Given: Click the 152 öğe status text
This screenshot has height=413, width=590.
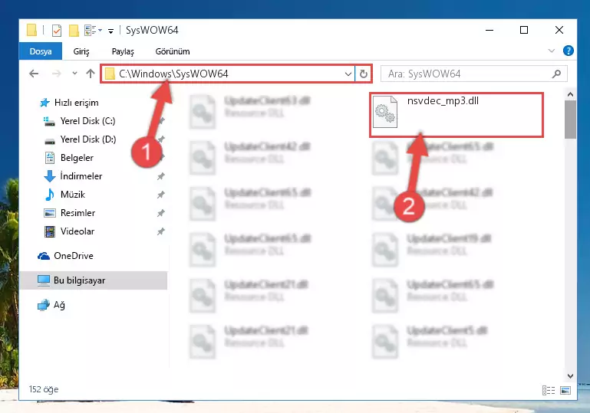Looking at the screenshot, I should click(x=44, y=389).
